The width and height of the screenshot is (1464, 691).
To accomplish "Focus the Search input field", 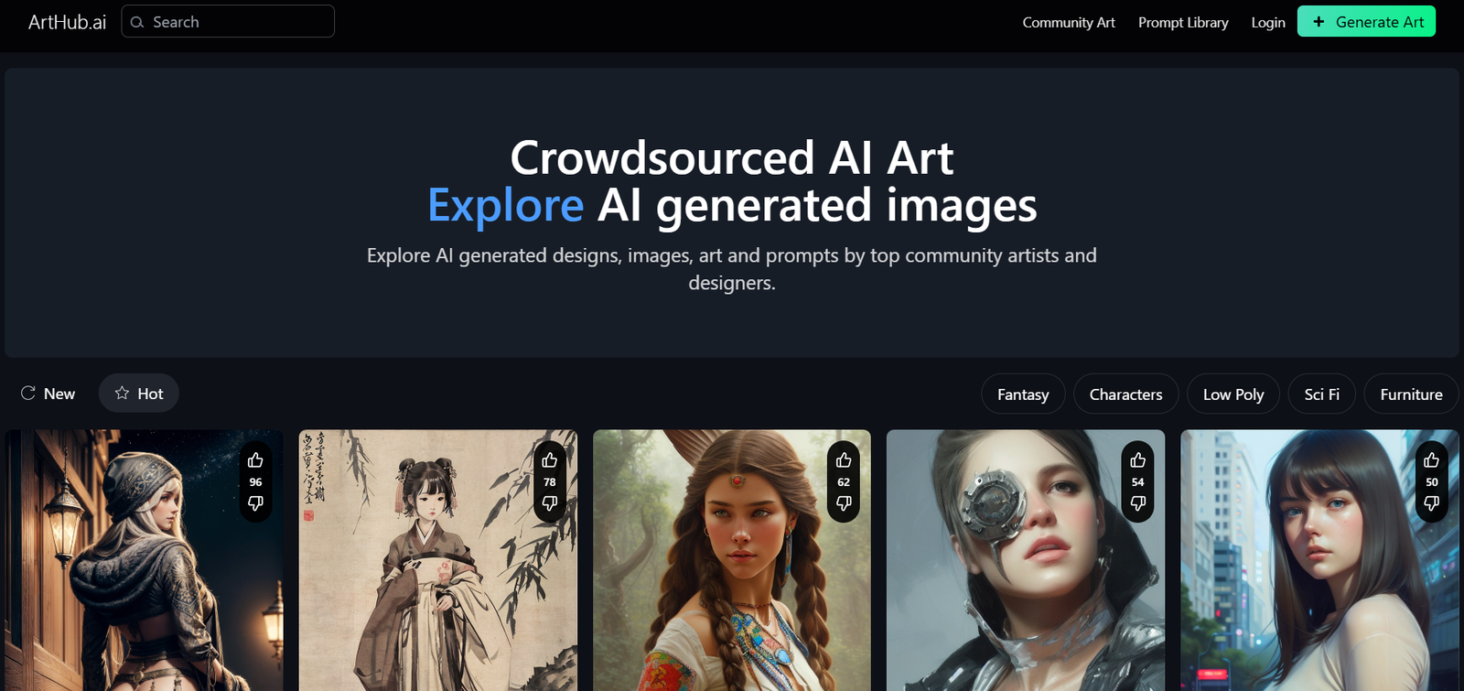I will 228,21.
